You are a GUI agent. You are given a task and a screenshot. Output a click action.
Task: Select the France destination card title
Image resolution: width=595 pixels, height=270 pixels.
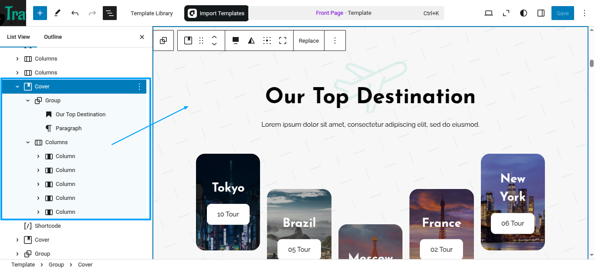441,223
